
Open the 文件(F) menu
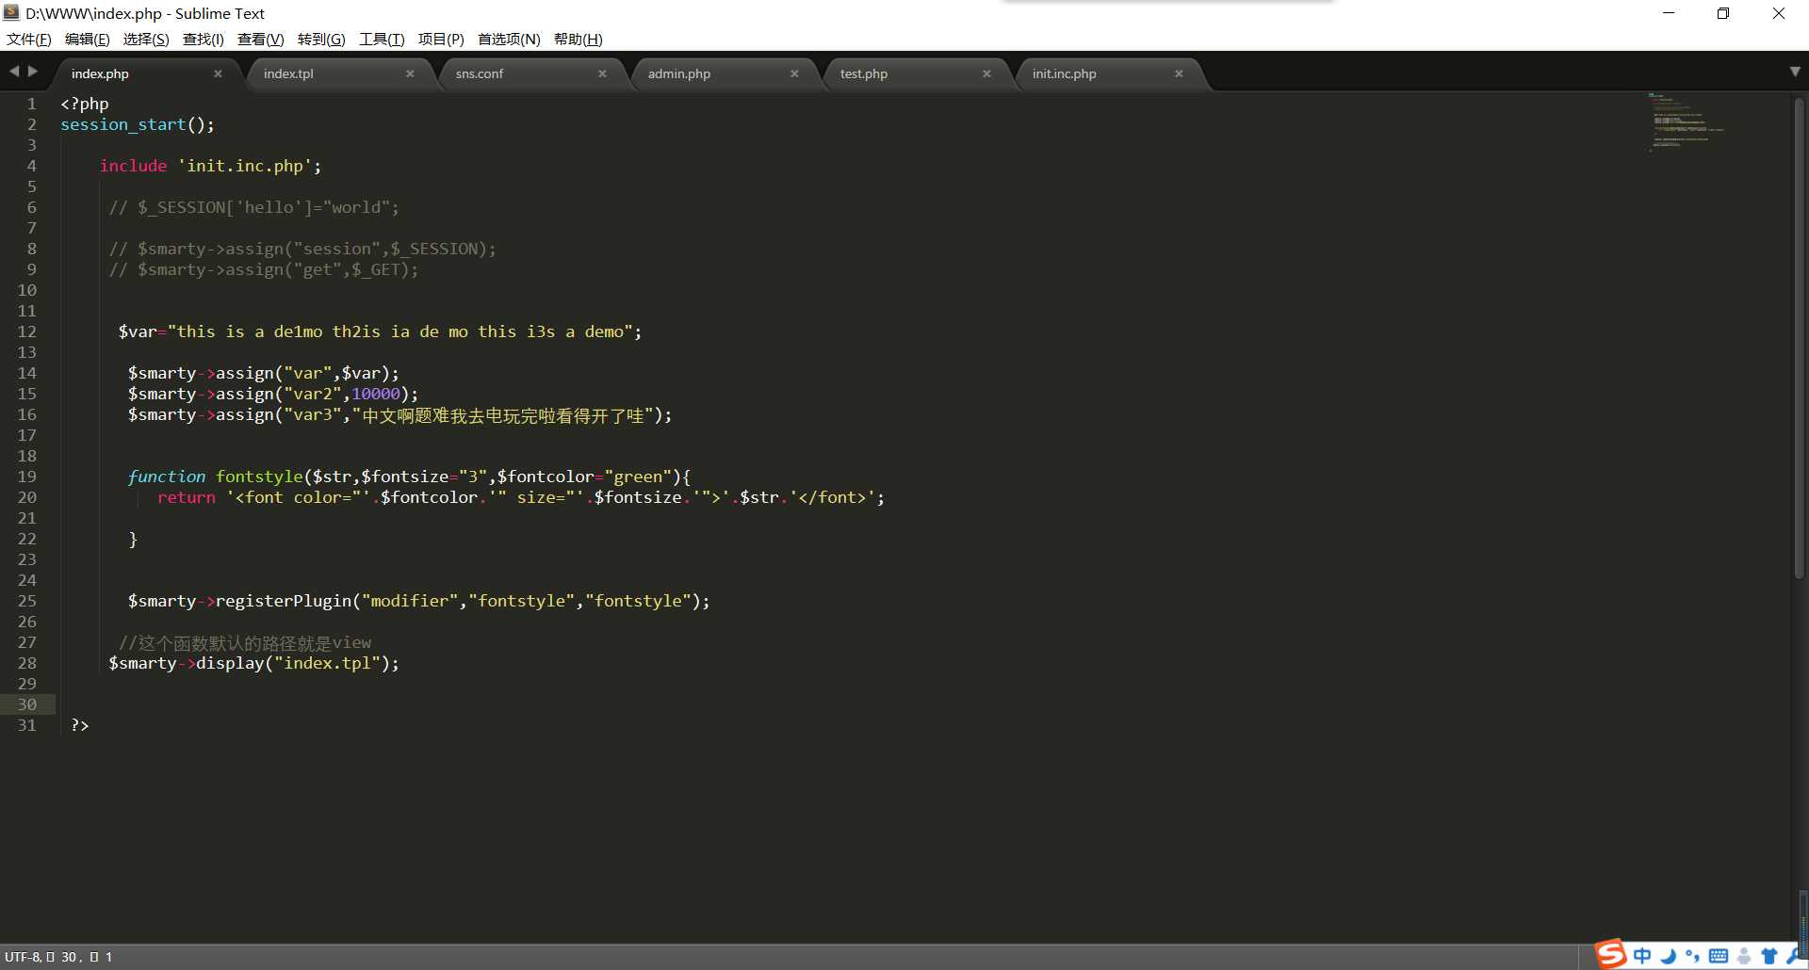(x=29, y=39)
